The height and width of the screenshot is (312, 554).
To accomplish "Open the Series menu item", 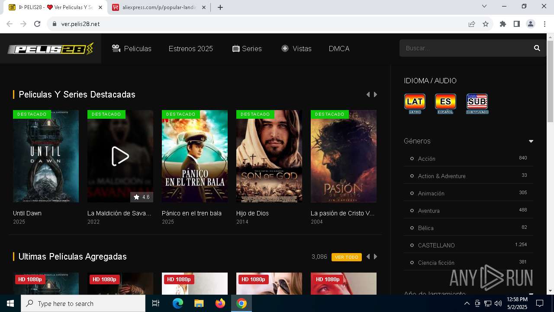I will coord(247,49).
